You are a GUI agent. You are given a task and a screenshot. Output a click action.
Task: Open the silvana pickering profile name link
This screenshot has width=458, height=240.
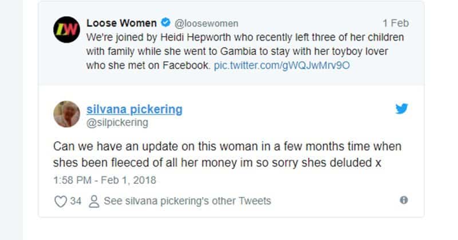135,109
